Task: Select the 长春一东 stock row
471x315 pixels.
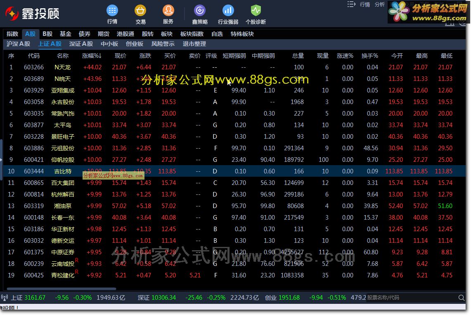Action: click(234, 218)
